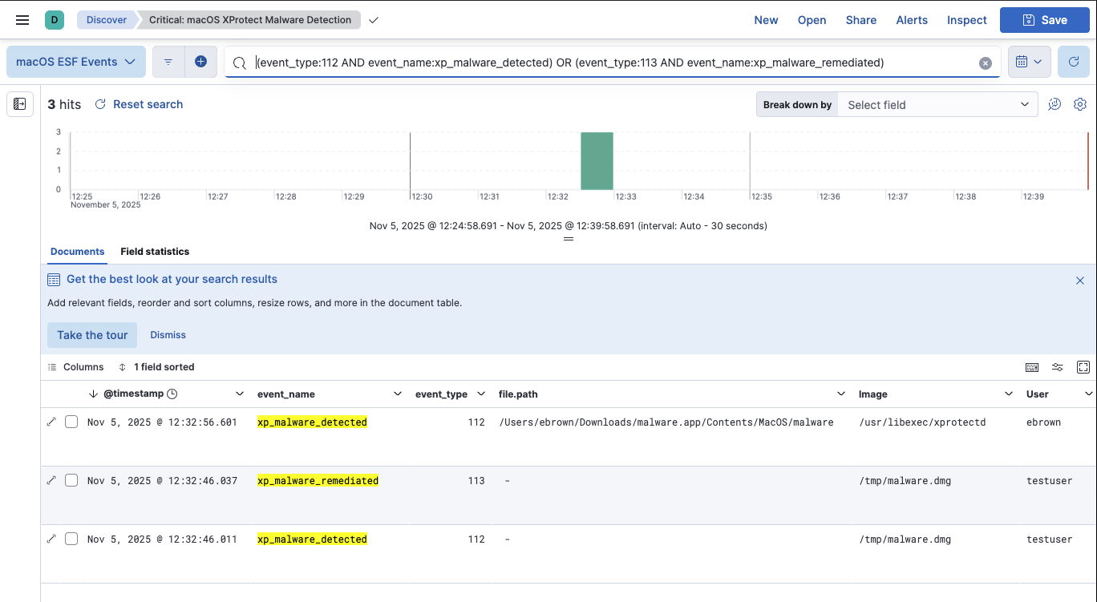Click the refresh query button
The height and width of the screenshot is (602, 1097).
(x=1073, y=62)
